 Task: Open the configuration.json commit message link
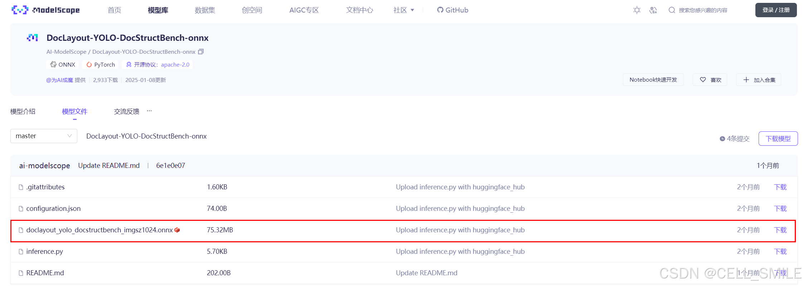tap(460, 208)
